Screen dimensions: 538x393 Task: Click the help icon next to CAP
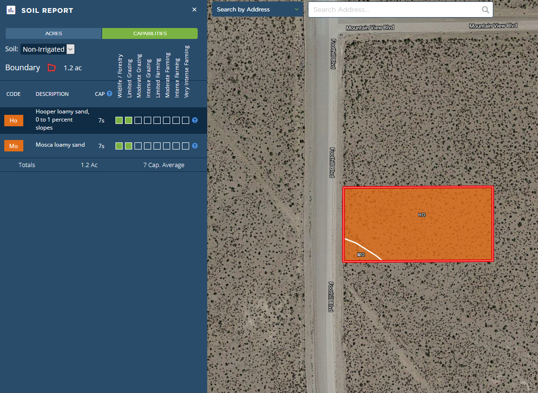point(109,94)
